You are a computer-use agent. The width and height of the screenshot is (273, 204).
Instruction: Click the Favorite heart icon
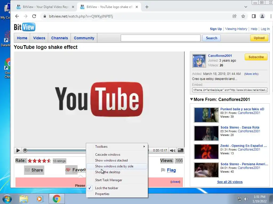point(68,170)
